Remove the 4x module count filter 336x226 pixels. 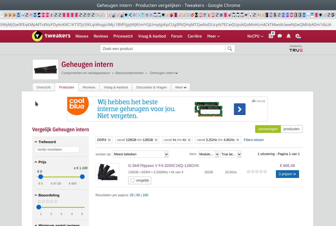189,140
